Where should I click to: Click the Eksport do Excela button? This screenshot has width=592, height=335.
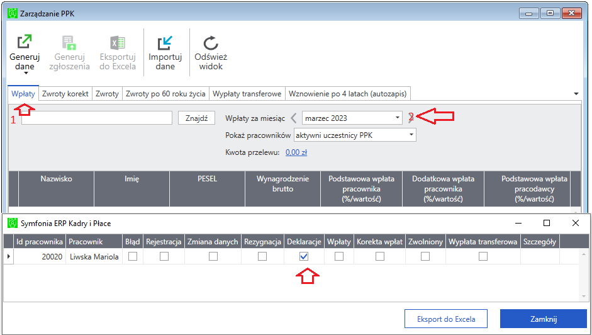pyautogui.click(x=446, y=319)
